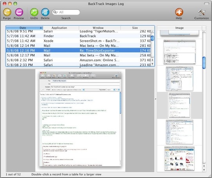Select the Mail thumbnail below the highlighted one

pos(179,132)
